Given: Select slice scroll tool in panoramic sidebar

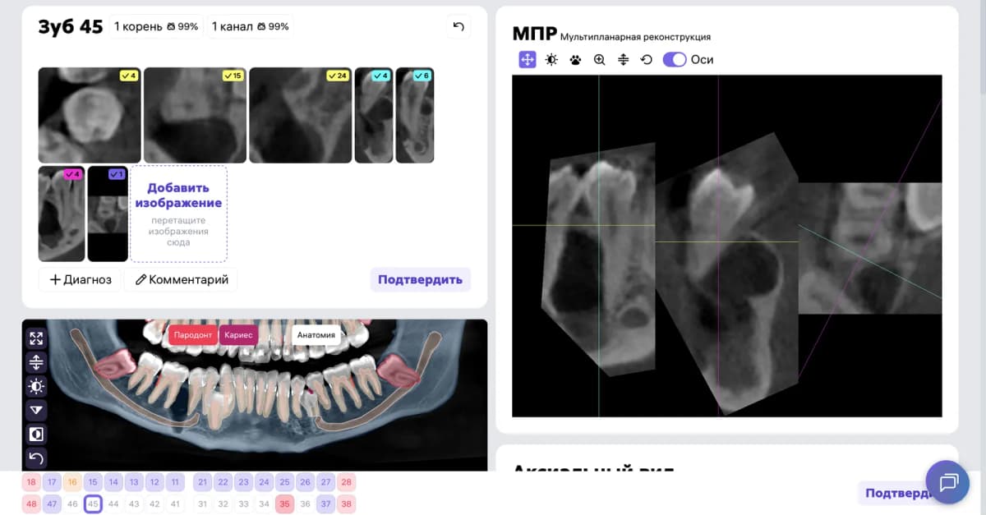Looking at the screenshot, I should click(36, 362).
